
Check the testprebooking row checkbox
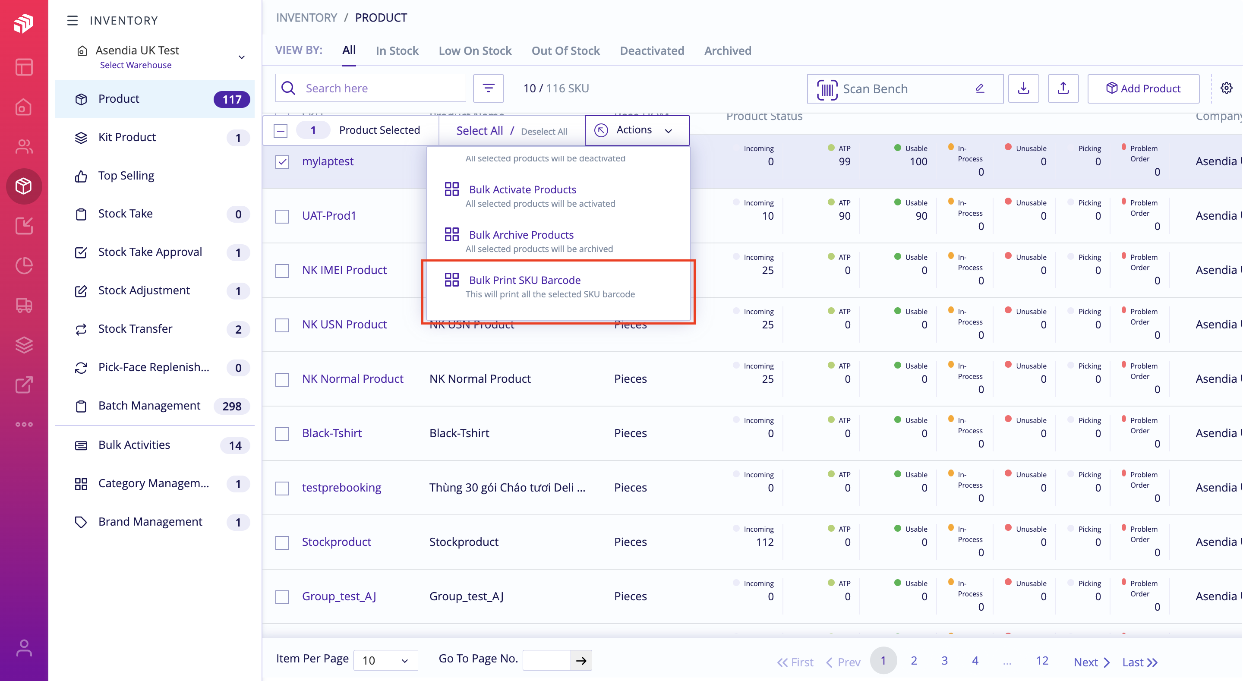pyautogui.click(x=282, y=488)
